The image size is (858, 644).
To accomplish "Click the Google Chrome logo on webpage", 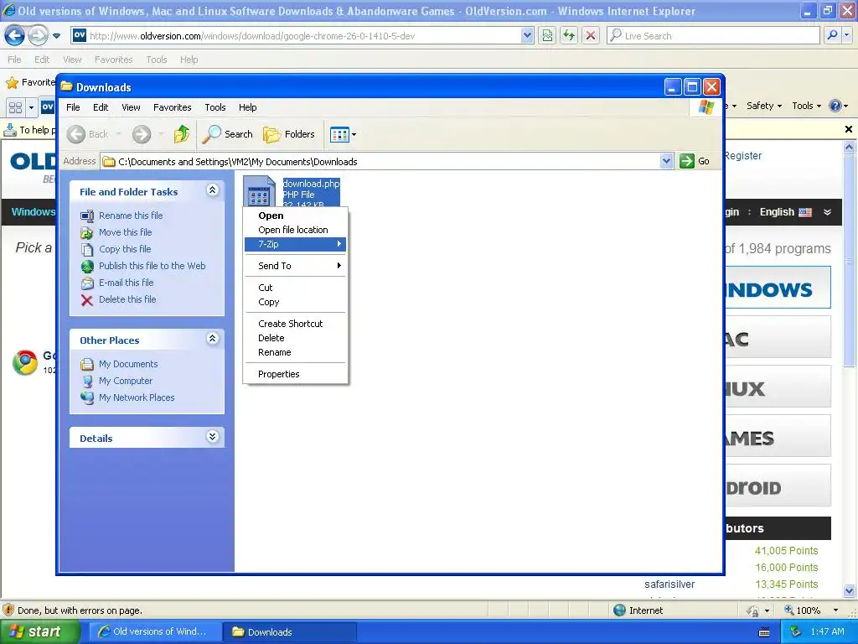I will point(25,362).
